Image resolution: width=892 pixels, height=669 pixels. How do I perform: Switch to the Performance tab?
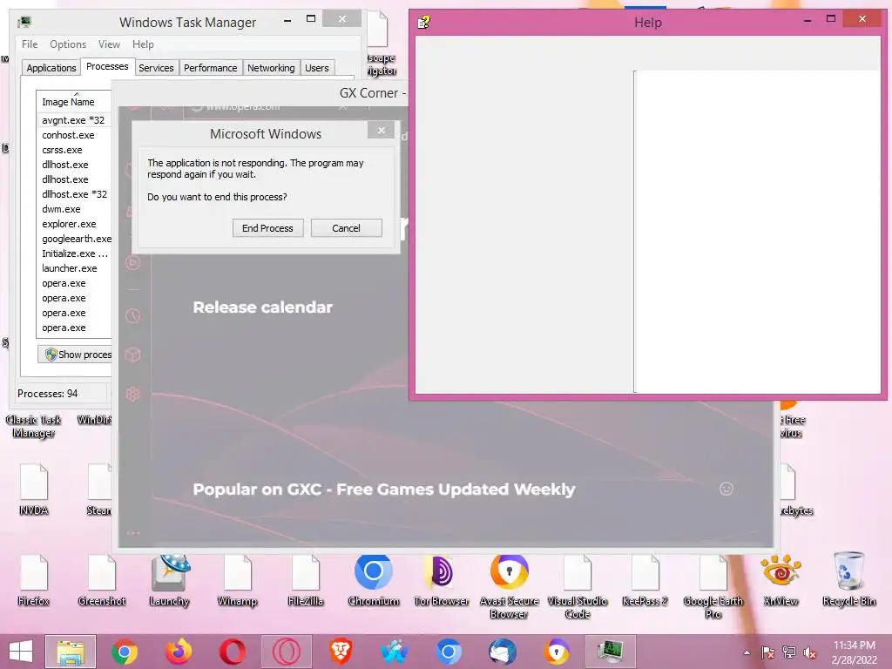click(211, 68)
